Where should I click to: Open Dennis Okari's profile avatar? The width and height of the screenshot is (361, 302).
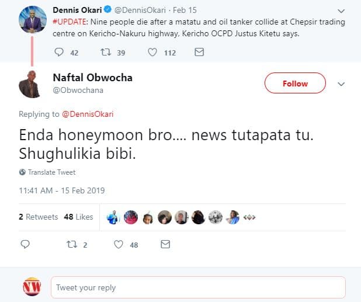[x=32, y=20]
